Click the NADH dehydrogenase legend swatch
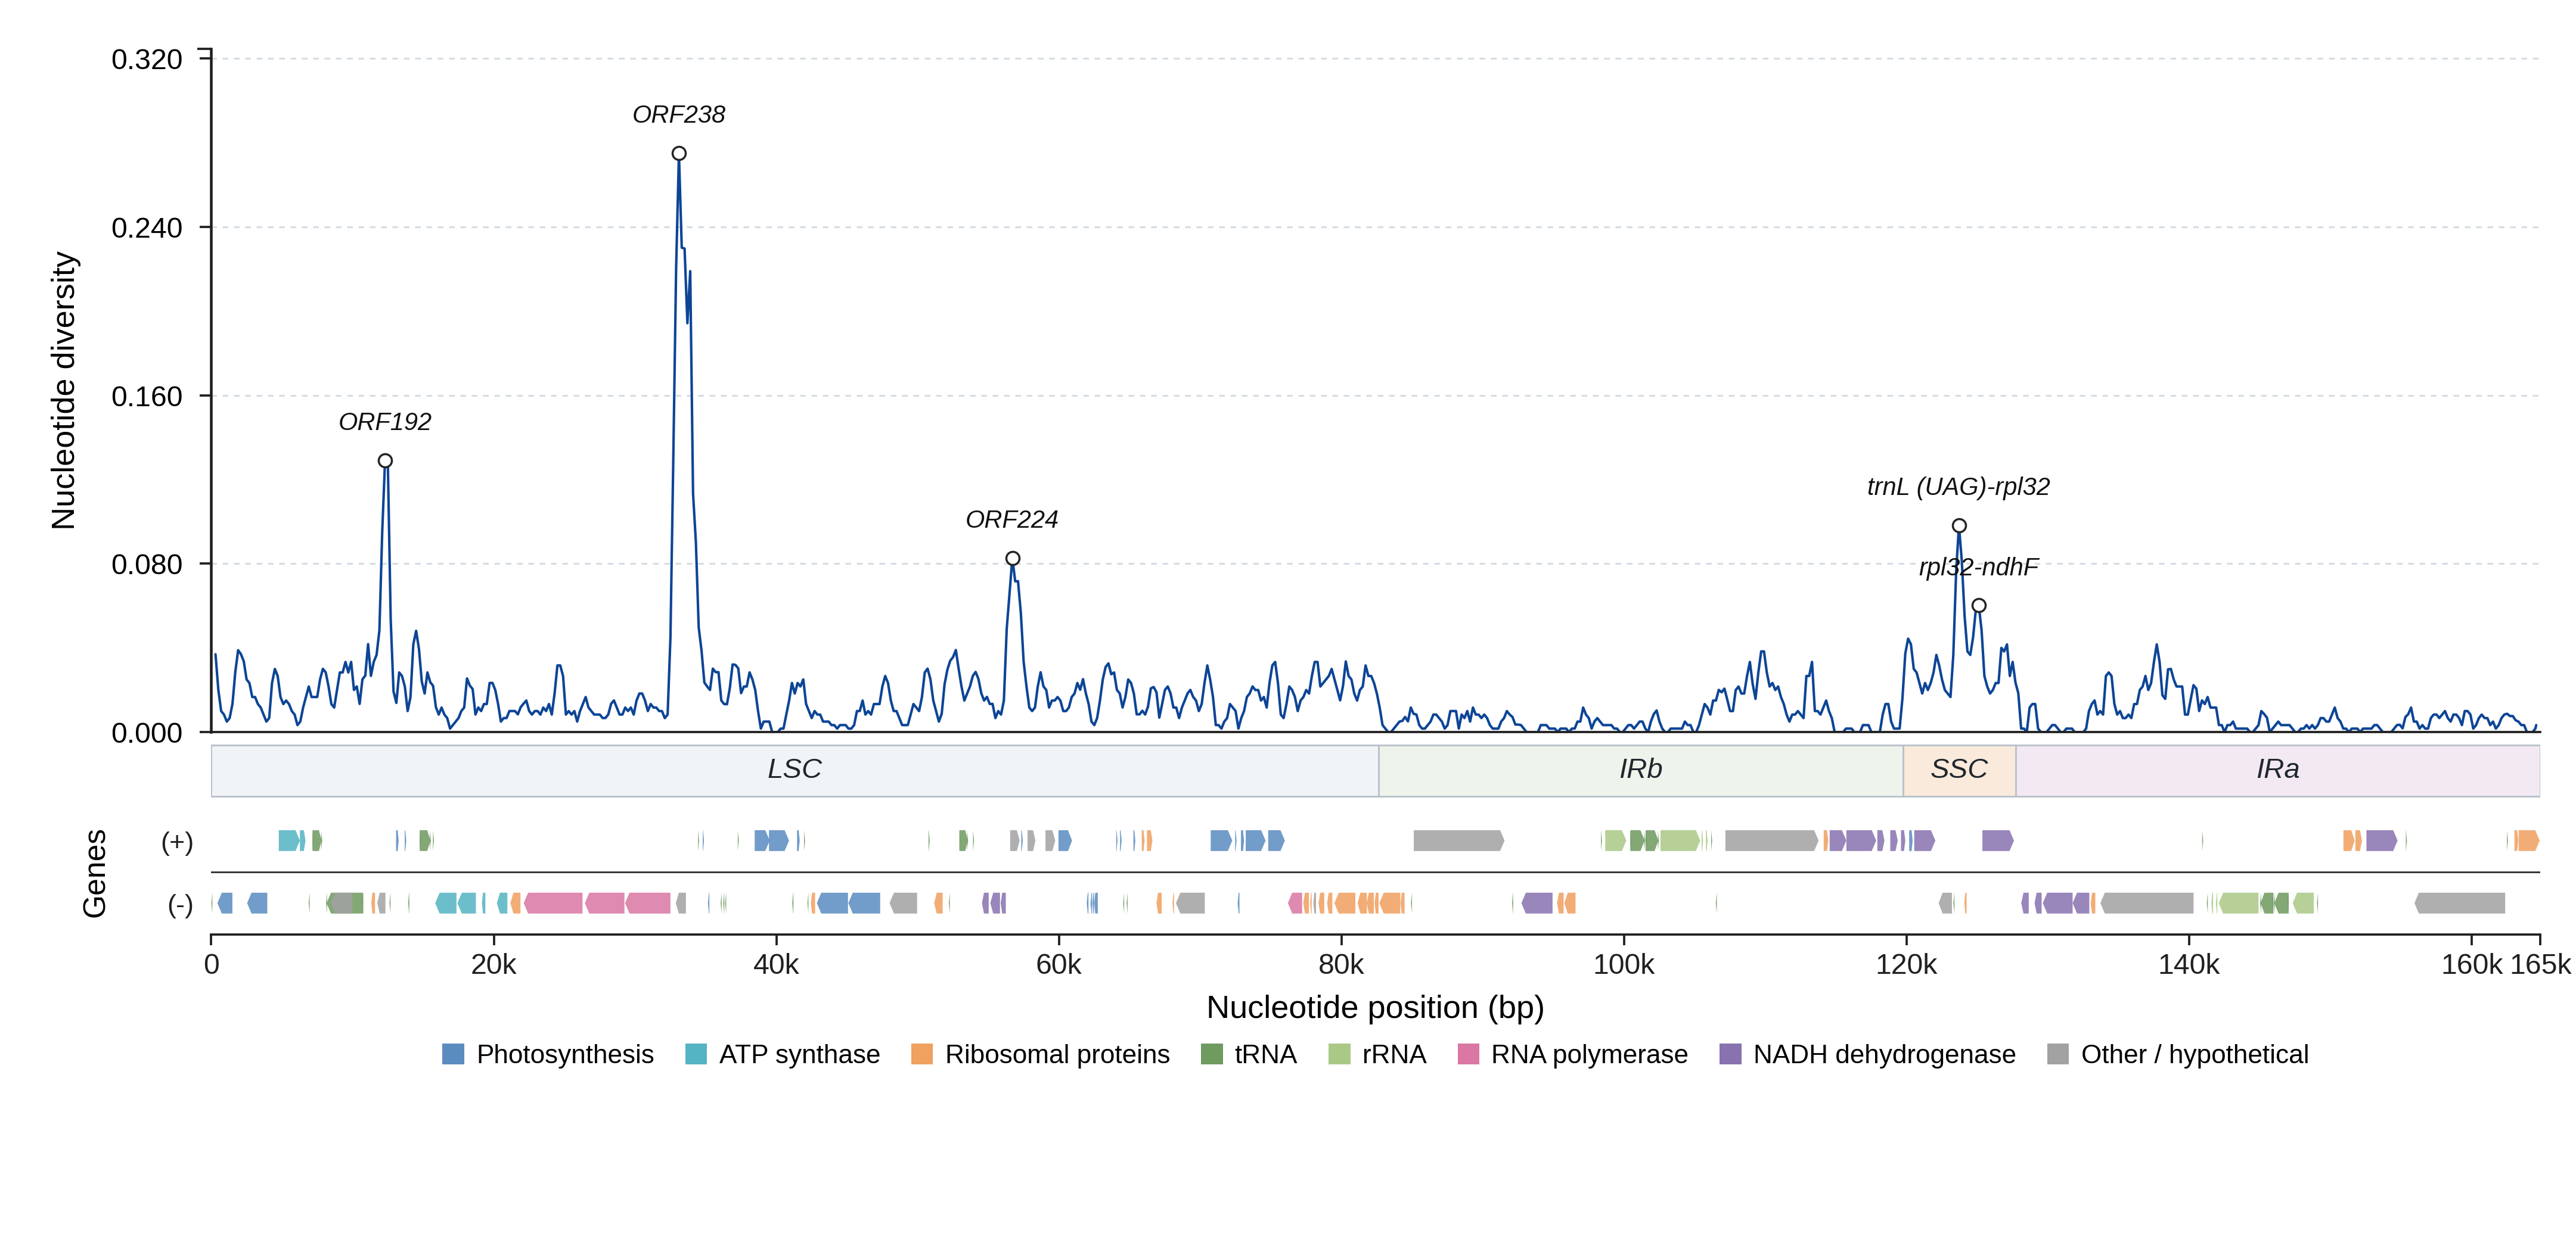This screenshot has width=2576, height=1252. point(1730,1054)
